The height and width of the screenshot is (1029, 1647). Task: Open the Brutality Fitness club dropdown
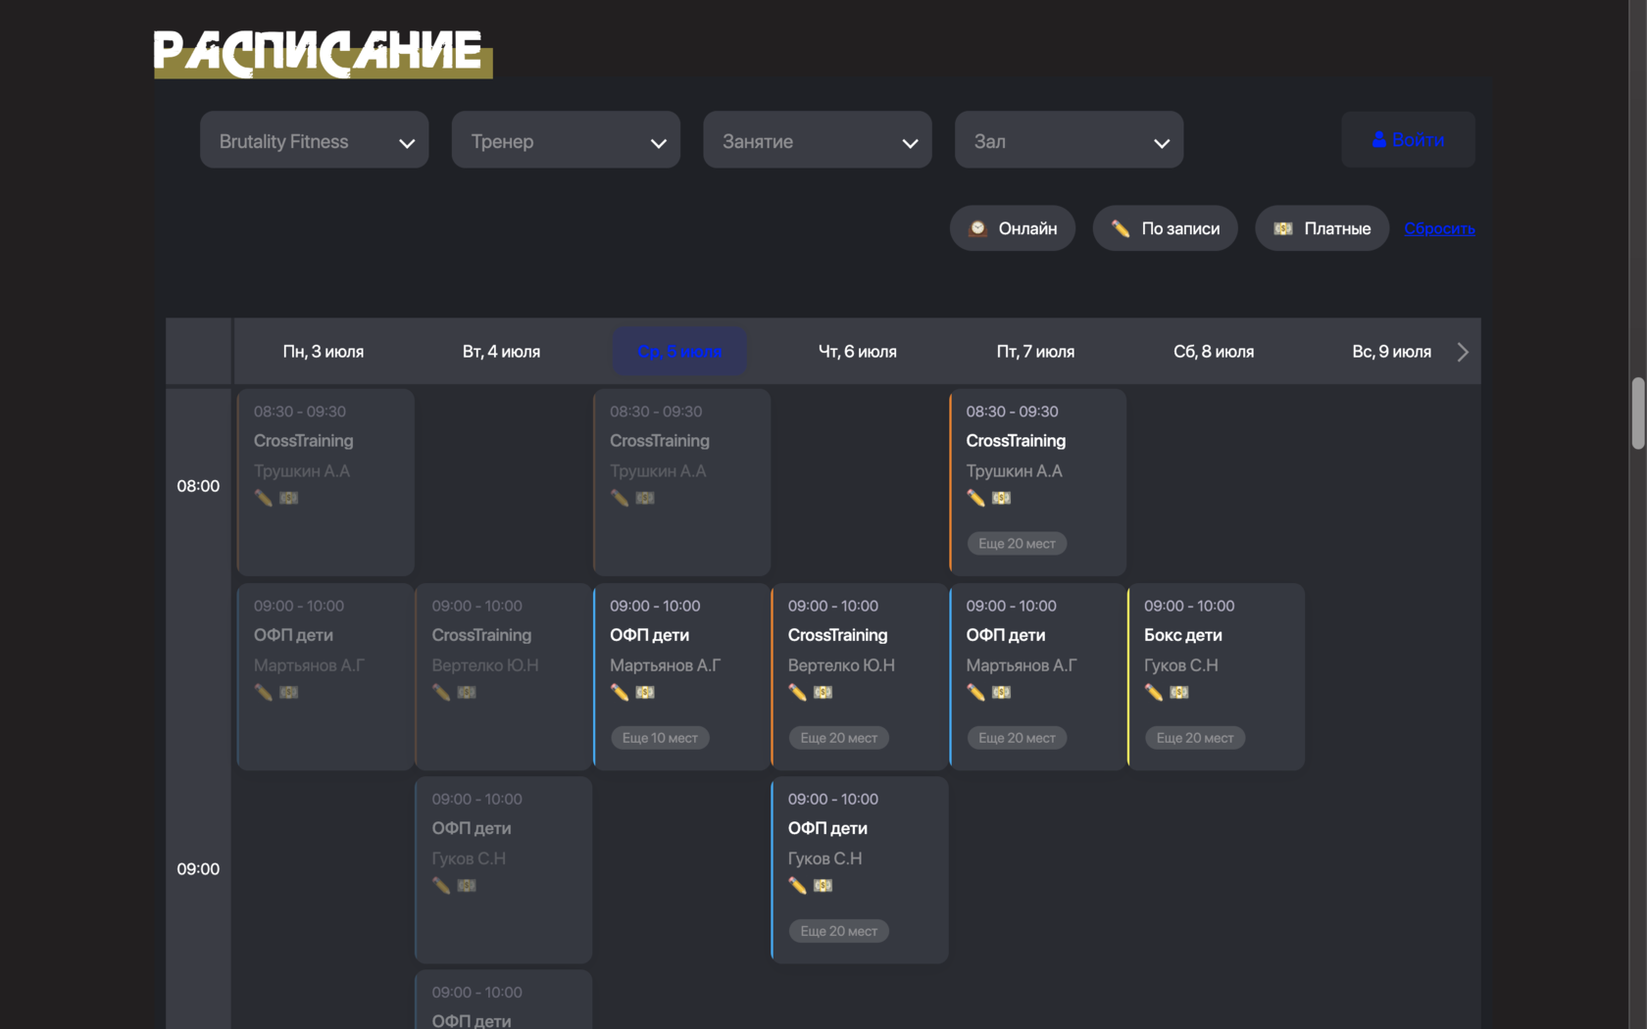(314, 140)
